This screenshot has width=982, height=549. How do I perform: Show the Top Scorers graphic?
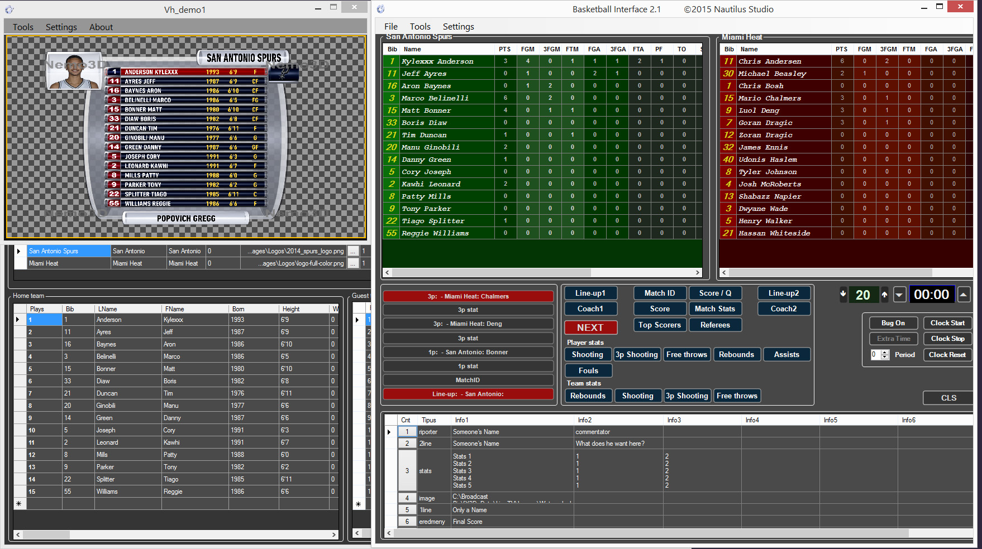(x=659, y=325)
